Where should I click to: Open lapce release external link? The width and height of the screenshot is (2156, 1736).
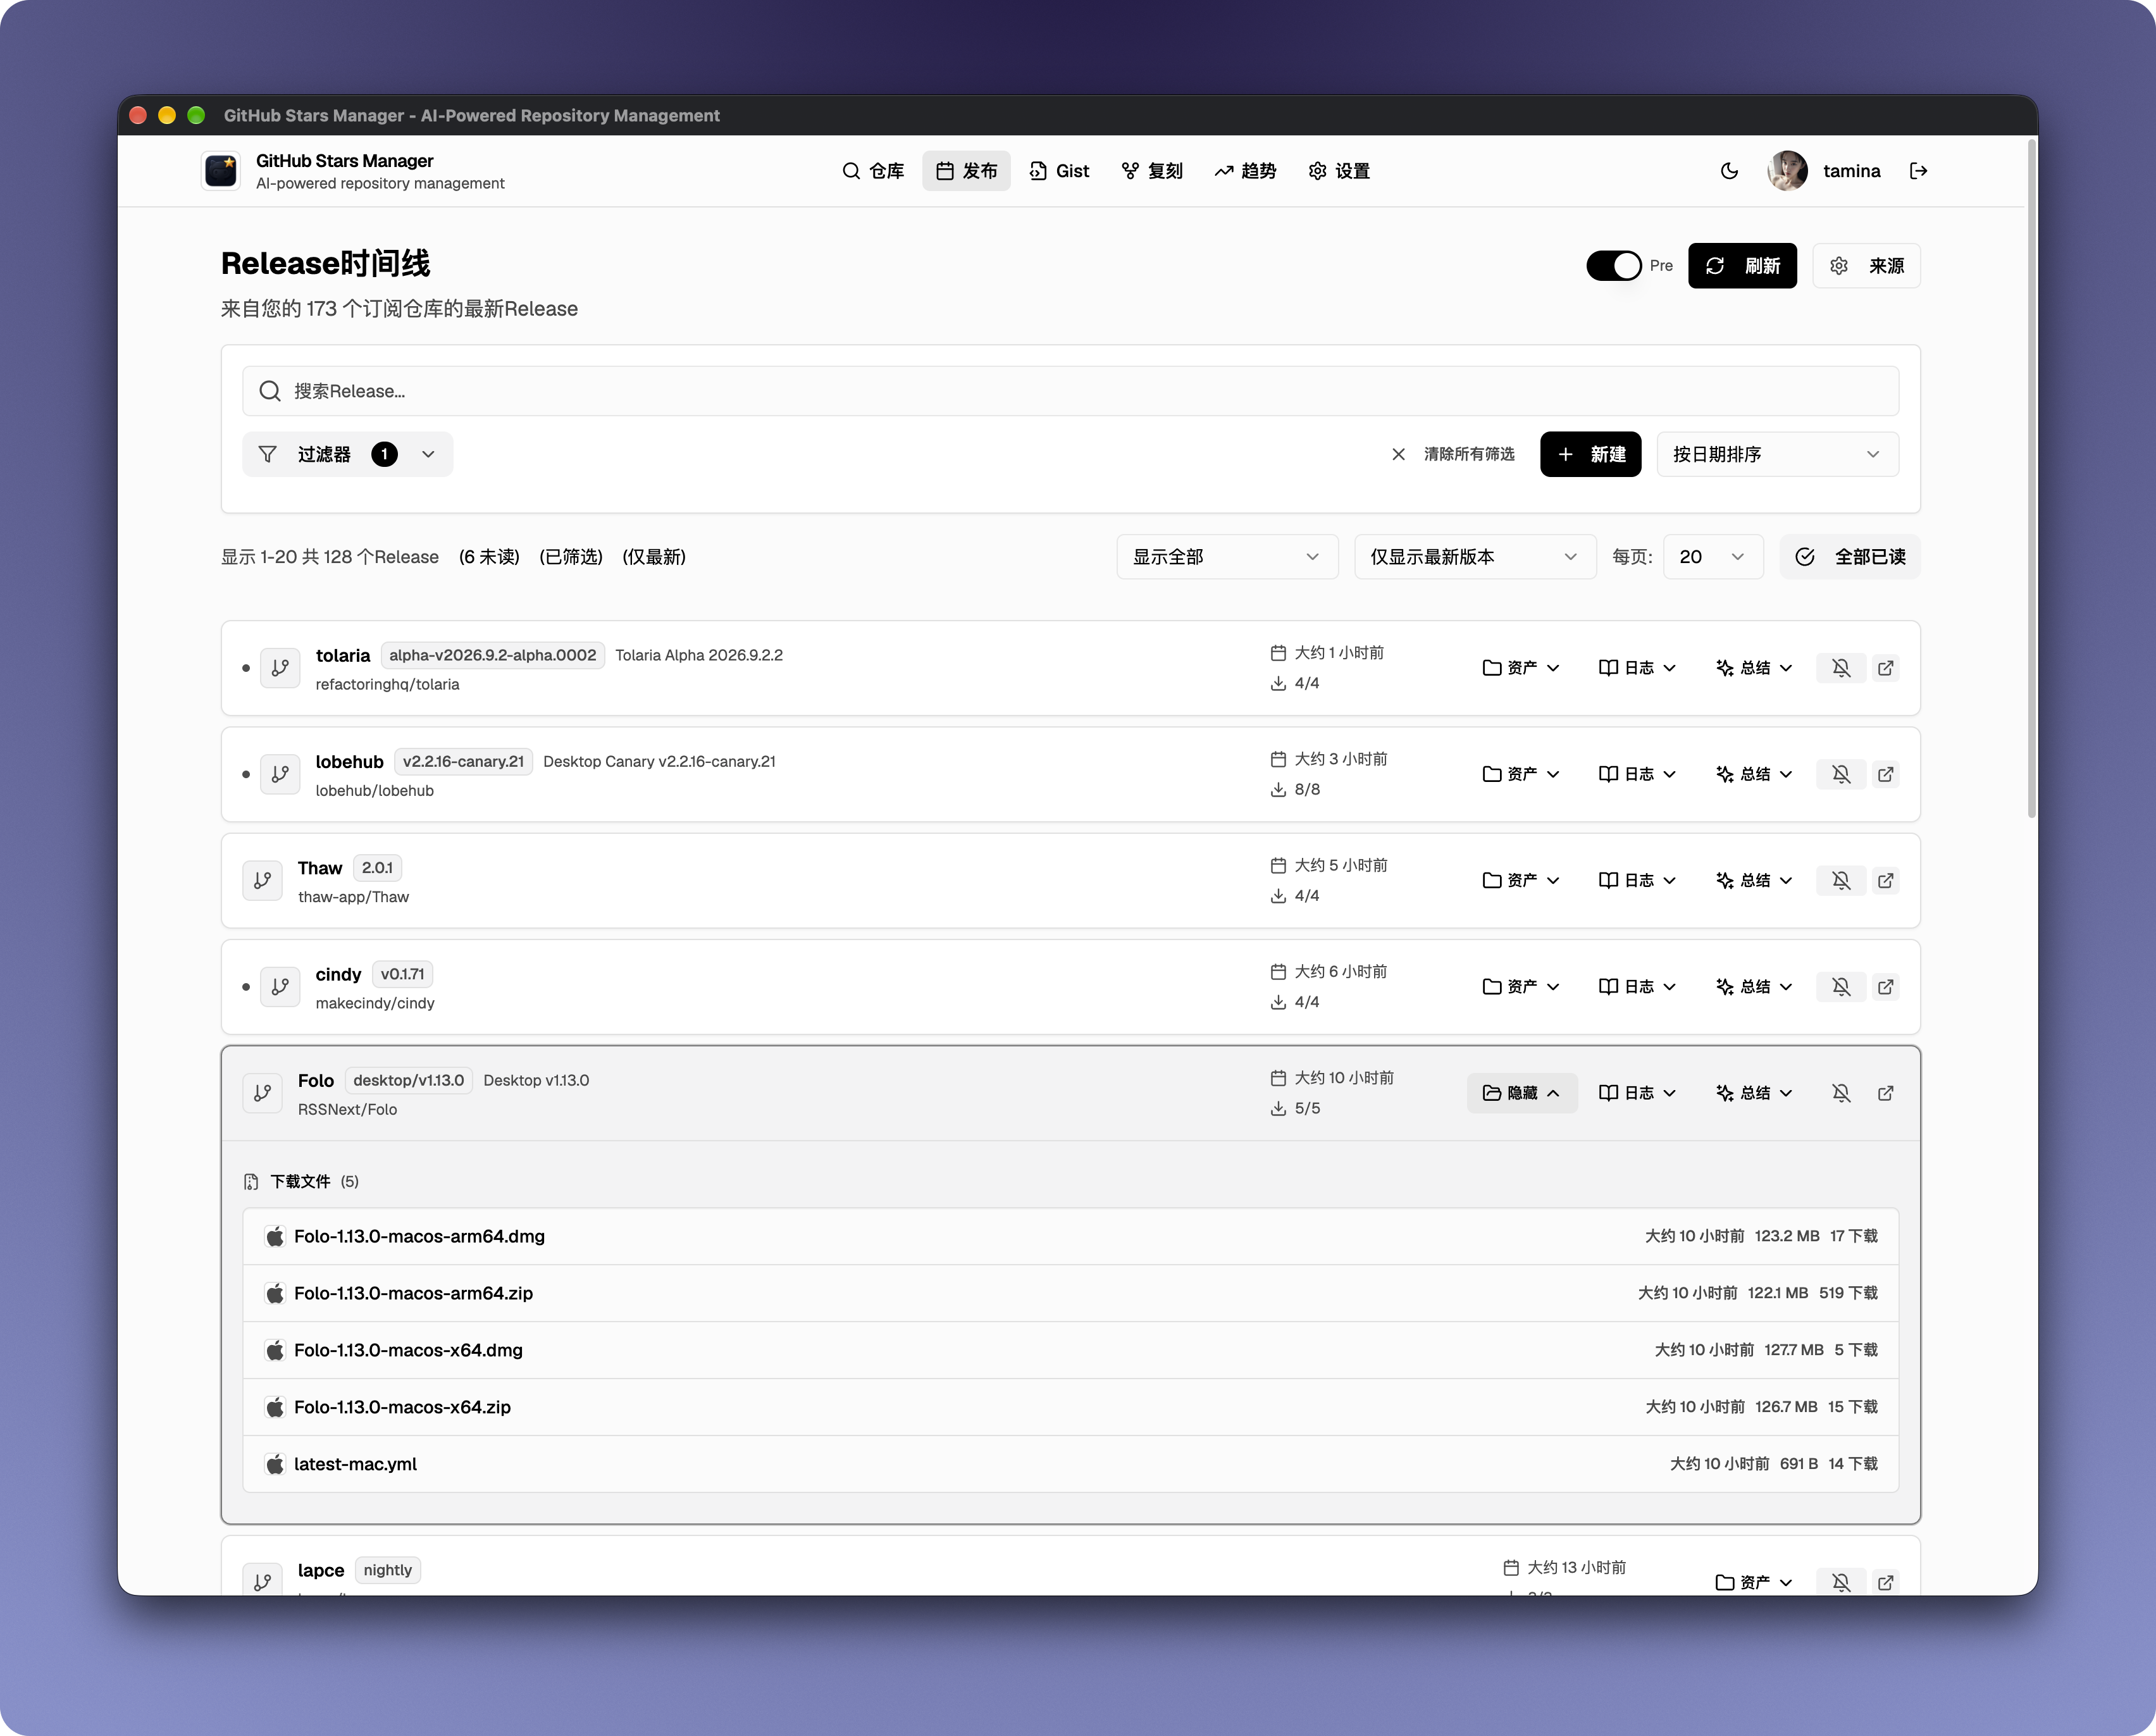[1885, 1582]
